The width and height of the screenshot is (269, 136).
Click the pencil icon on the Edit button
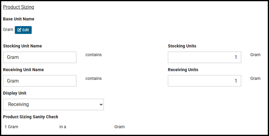19,30
